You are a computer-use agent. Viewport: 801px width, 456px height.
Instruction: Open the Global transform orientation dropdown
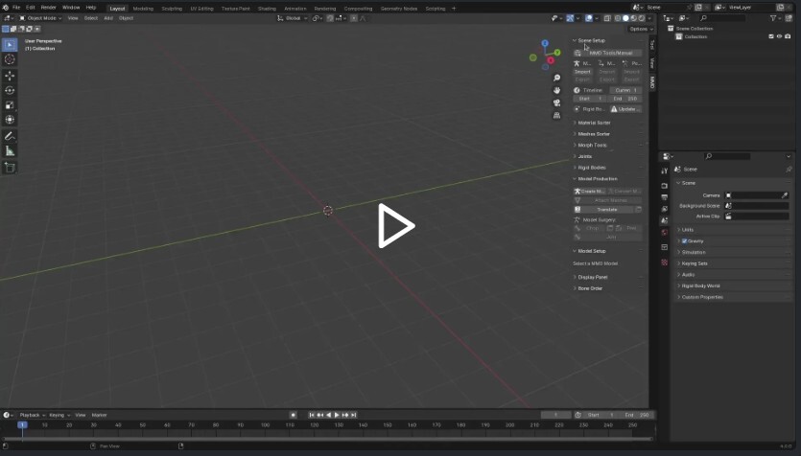coord(293,18)
